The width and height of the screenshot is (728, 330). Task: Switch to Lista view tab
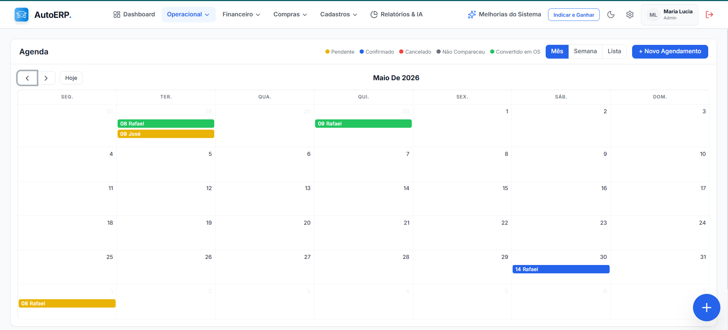(614, 51)
